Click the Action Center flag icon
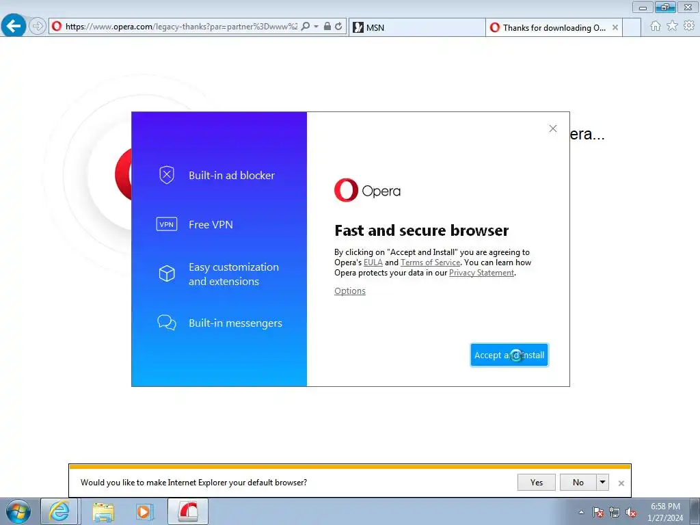 [598, 512]
